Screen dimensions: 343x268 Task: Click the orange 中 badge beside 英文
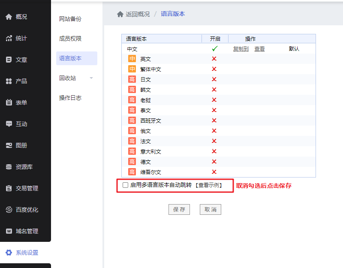click(x=132, y=59)
